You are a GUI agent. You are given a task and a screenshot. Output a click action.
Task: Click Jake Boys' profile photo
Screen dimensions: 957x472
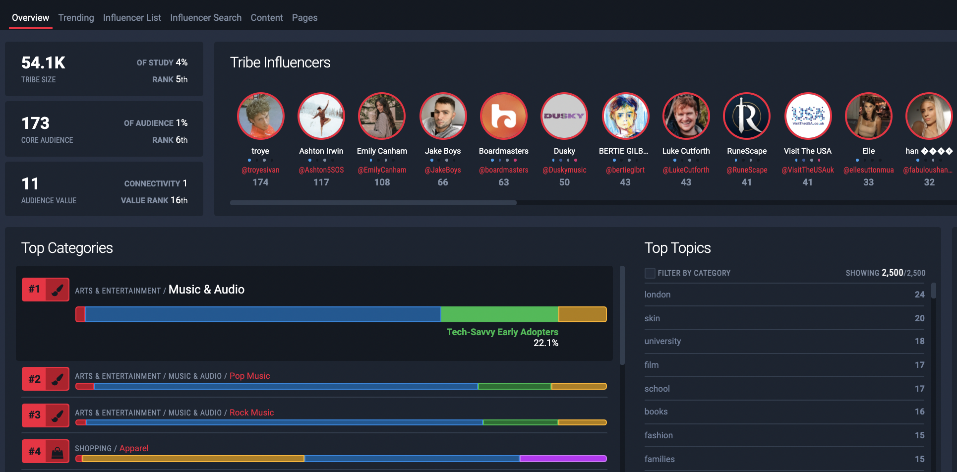point(443,116)
